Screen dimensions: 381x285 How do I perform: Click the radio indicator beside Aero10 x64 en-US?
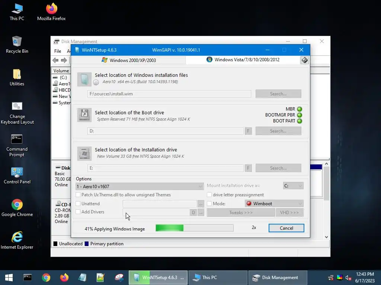(x=96, y=82)
